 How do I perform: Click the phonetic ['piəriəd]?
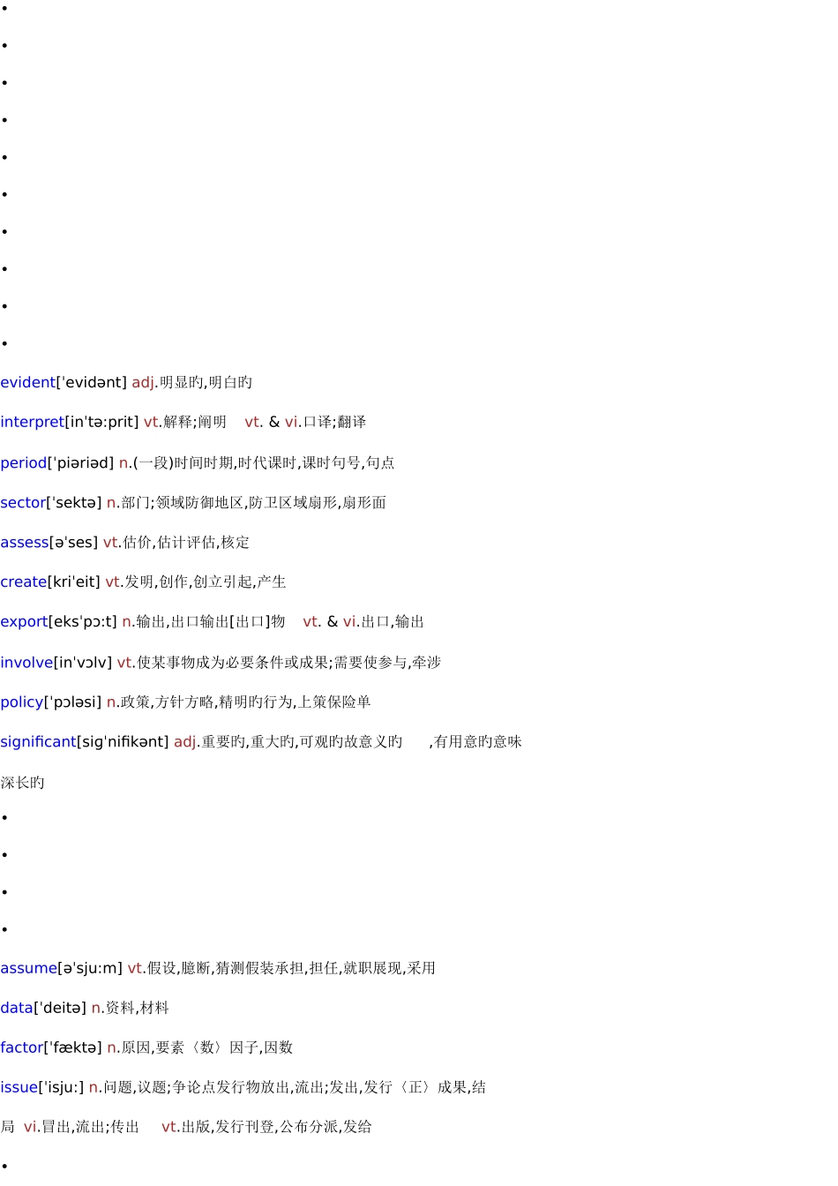pos(81,462)
